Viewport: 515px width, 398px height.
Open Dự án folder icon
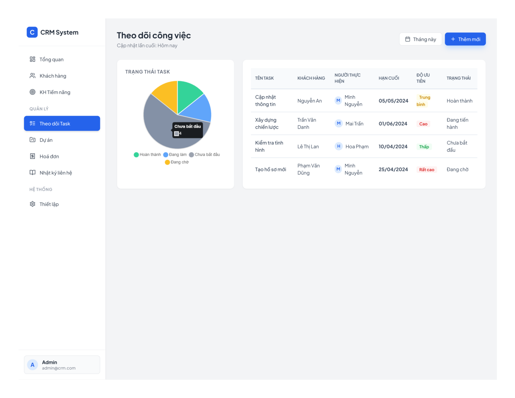pos(33,140)
